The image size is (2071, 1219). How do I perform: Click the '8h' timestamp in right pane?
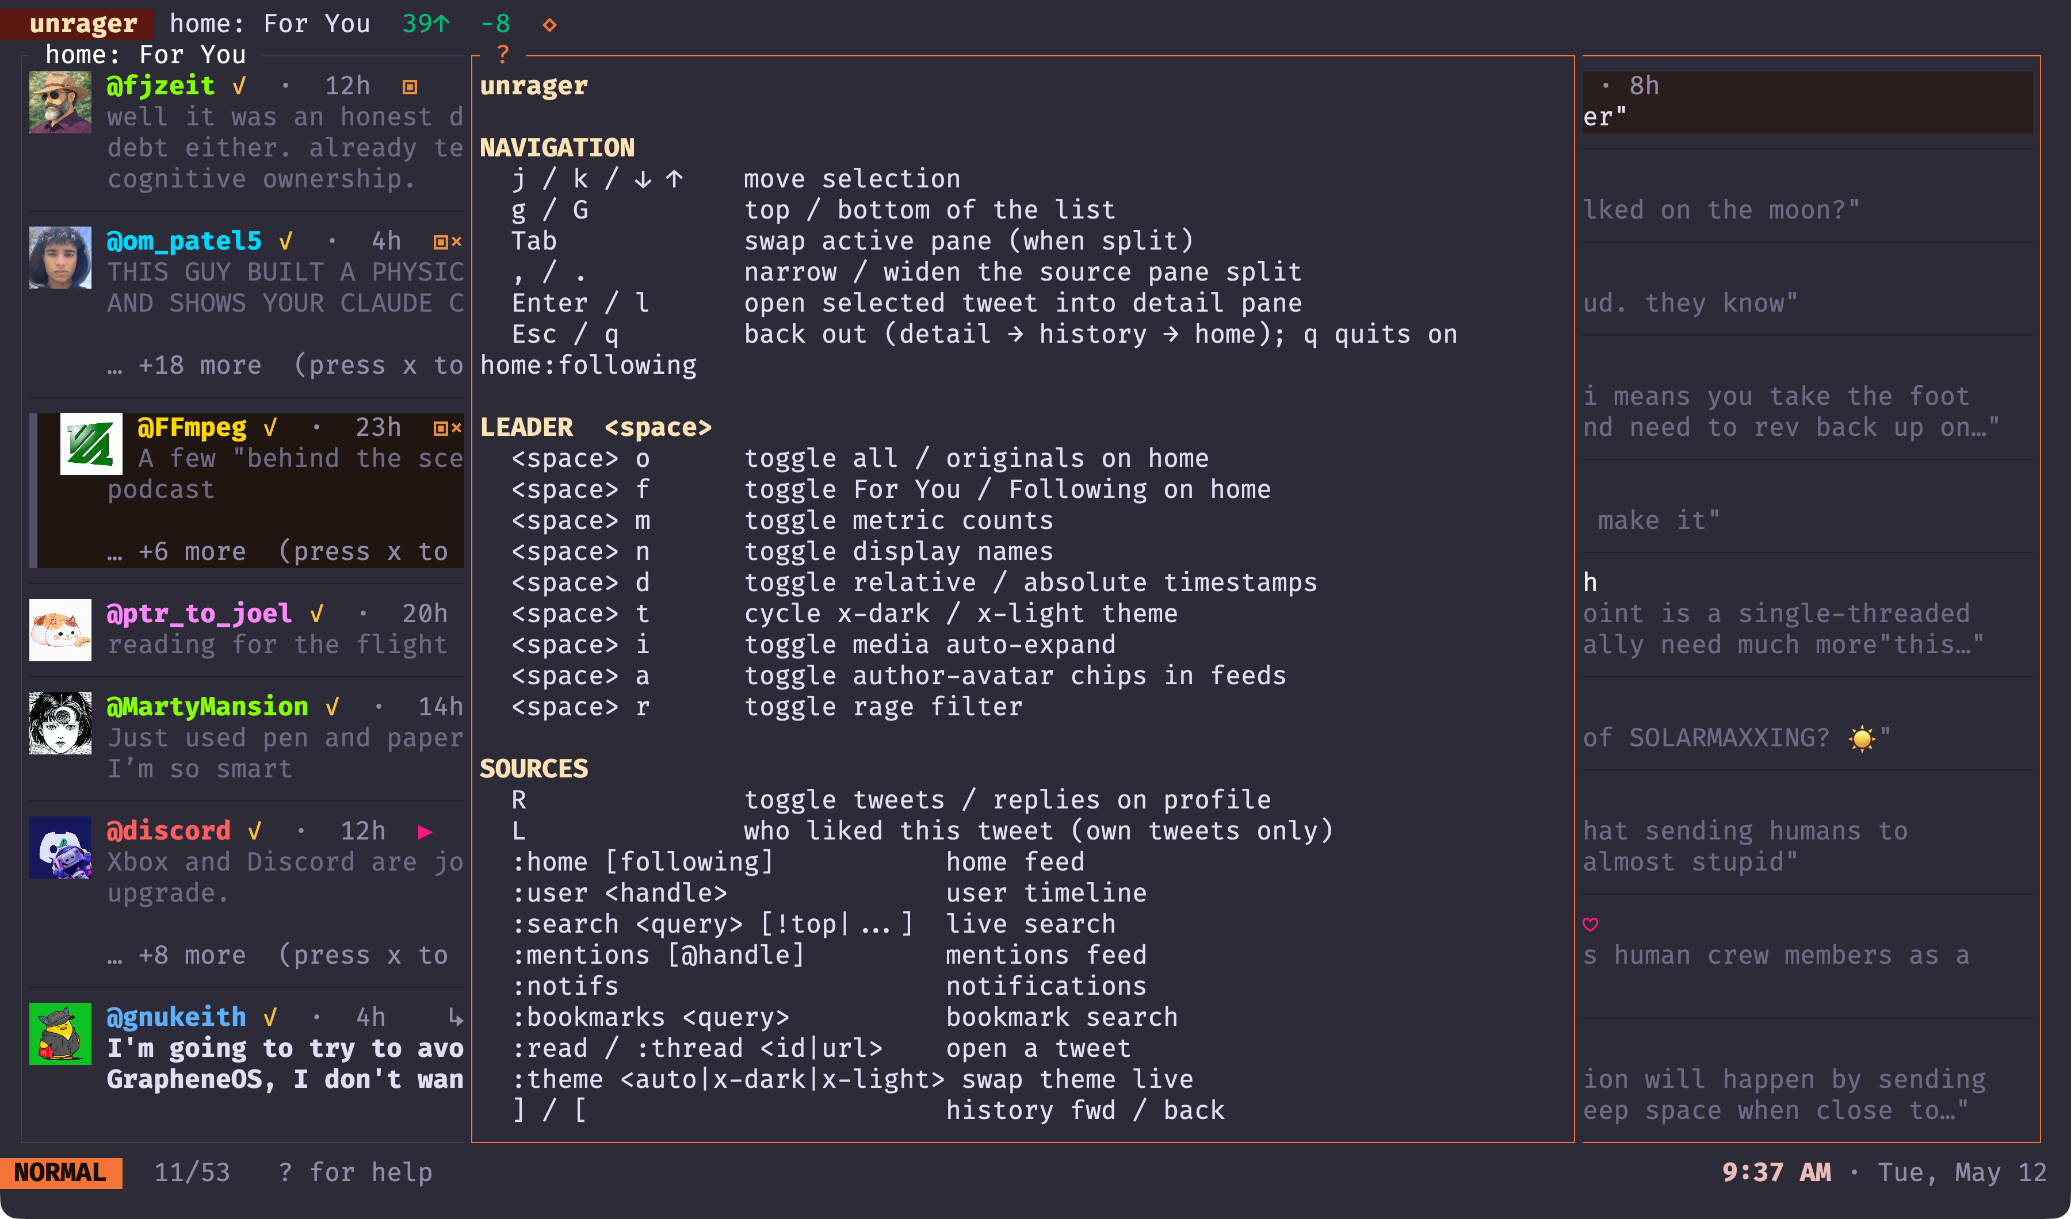pyautogui.click(x=1645, y=86)
